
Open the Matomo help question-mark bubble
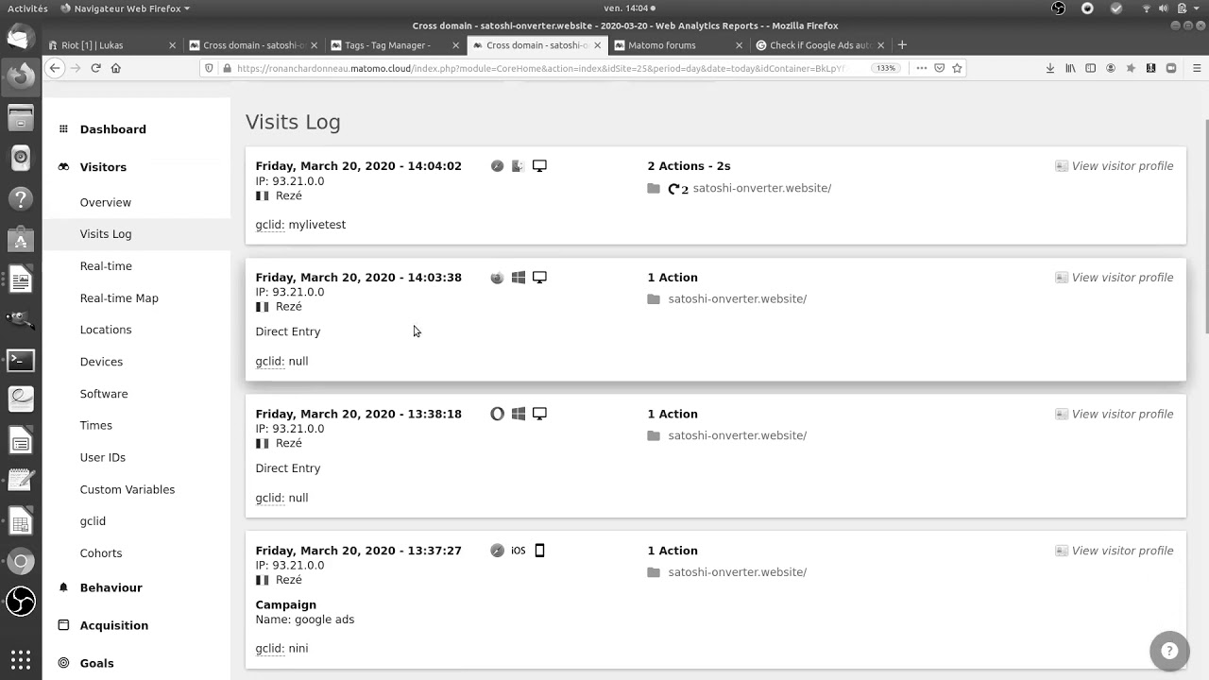(1169, 651)
